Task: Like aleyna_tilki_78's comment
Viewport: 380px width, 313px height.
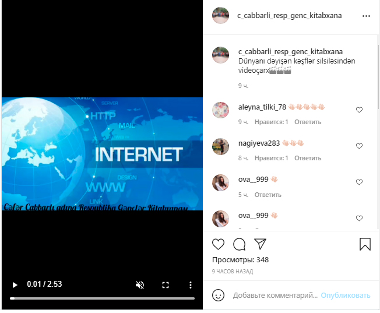Action: [359, 110]
